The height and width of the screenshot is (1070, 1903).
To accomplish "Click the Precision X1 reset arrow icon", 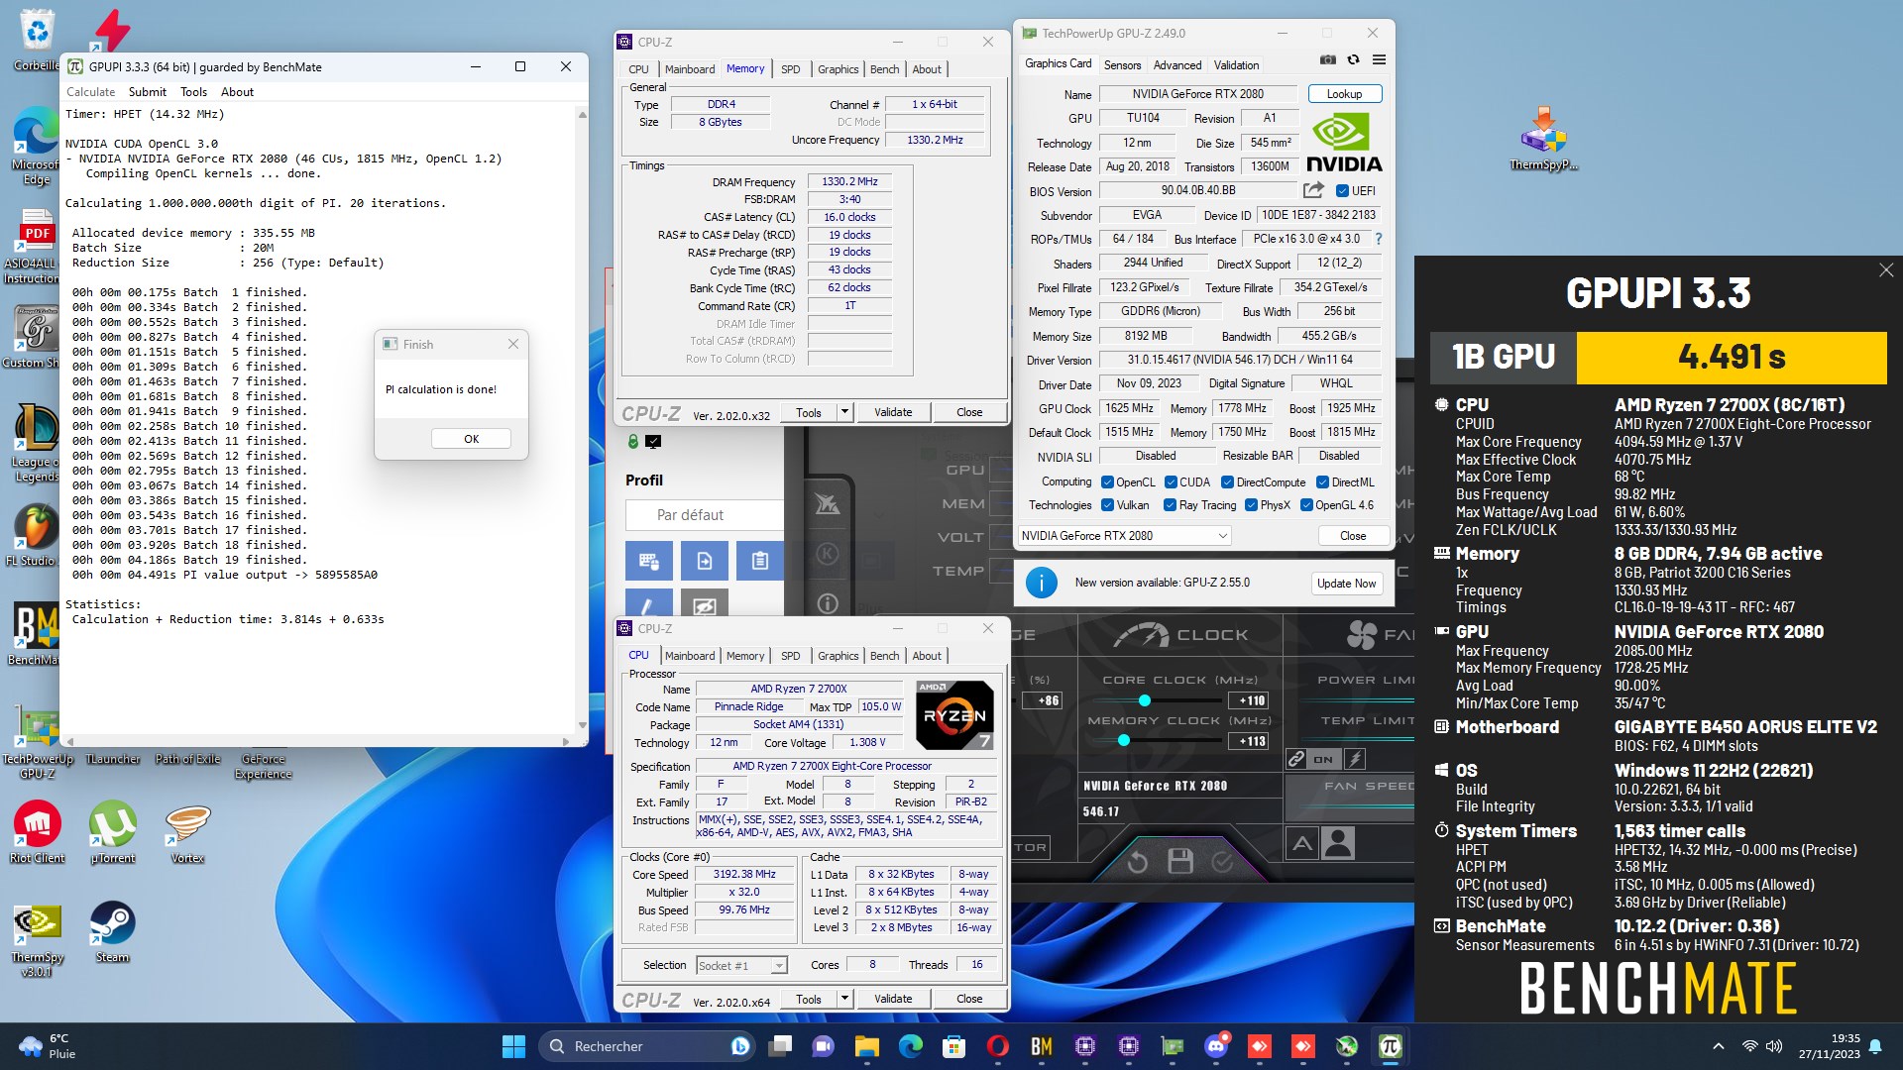I will coord(1137,861).
